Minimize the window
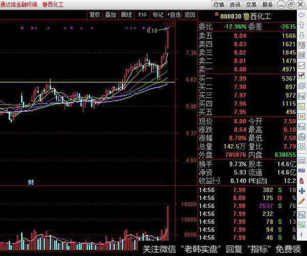The width and height of the screenshot is (307, 256). click(x=281, y=5)
